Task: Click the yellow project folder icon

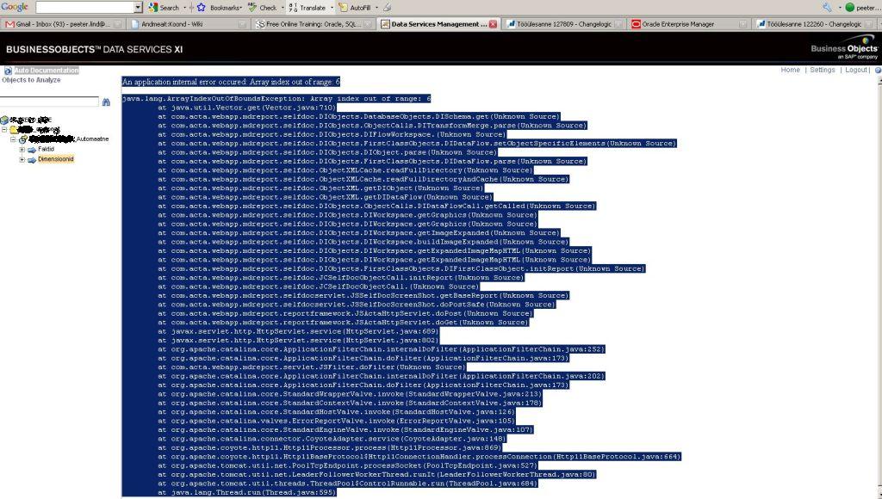Action: [x=14, y=130]
